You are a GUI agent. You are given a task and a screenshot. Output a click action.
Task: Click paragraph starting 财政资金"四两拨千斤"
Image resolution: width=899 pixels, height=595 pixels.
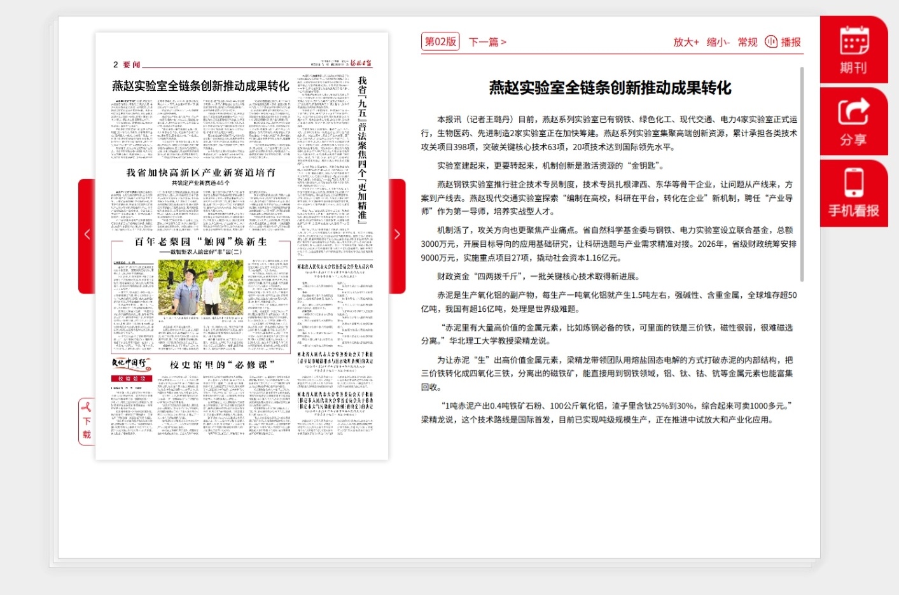click(538, 276)
